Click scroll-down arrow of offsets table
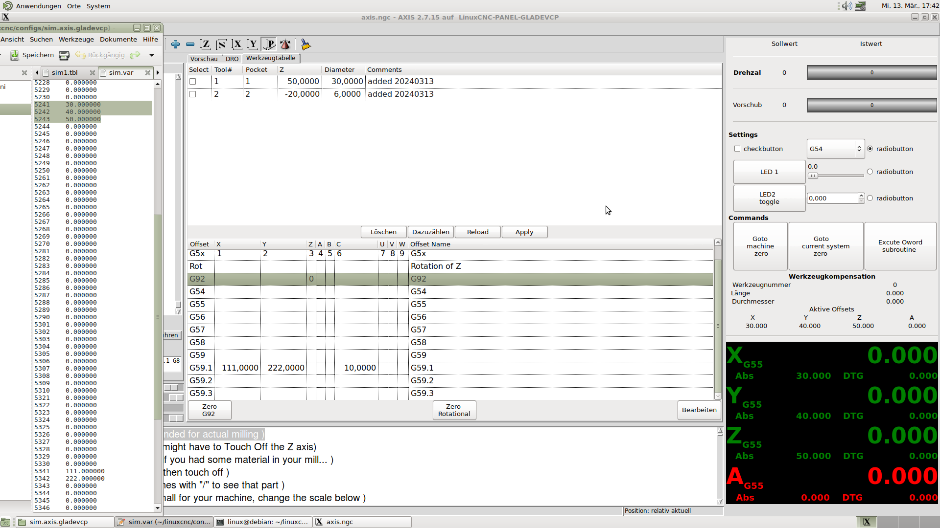 (718, 396)
